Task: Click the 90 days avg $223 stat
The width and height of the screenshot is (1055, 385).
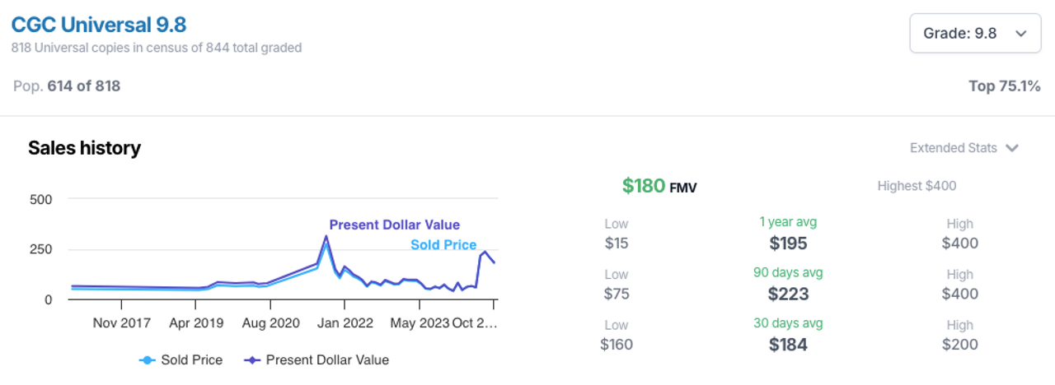Action: pyautogui.click(x=788, y=284)
